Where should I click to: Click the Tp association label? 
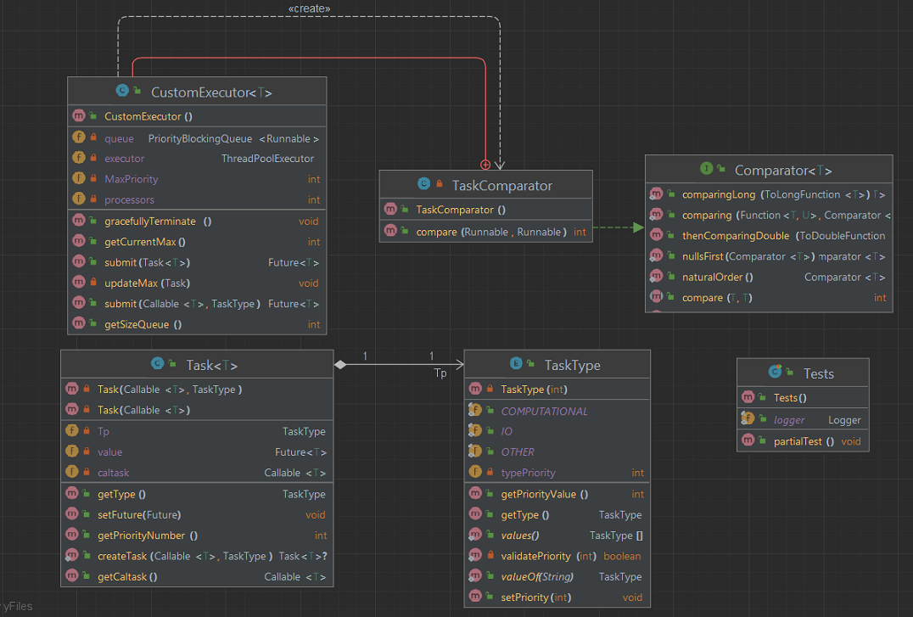(440, 373)
